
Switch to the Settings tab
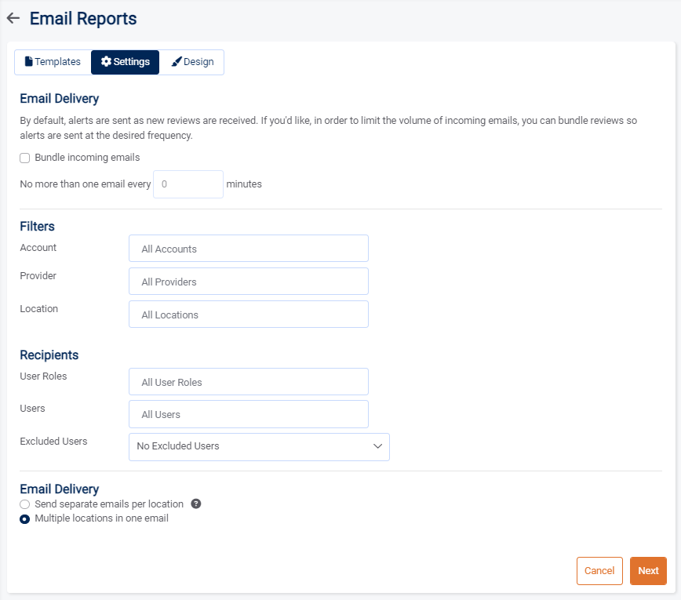pos(125,61)
